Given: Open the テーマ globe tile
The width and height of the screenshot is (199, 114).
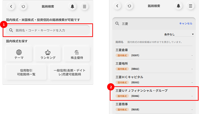Looking at the screenshot, I should click(19, 54).
